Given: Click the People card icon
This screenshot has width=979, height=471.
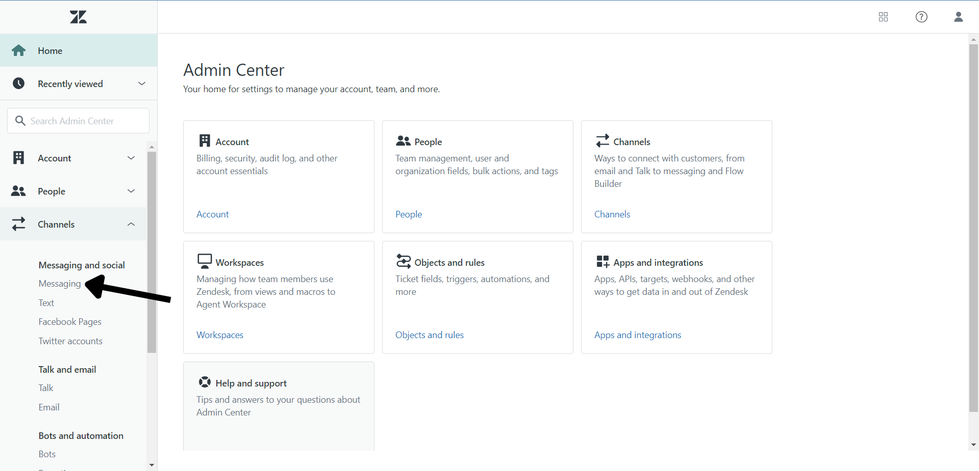Looking at the screenshot, I should [404, 141].
